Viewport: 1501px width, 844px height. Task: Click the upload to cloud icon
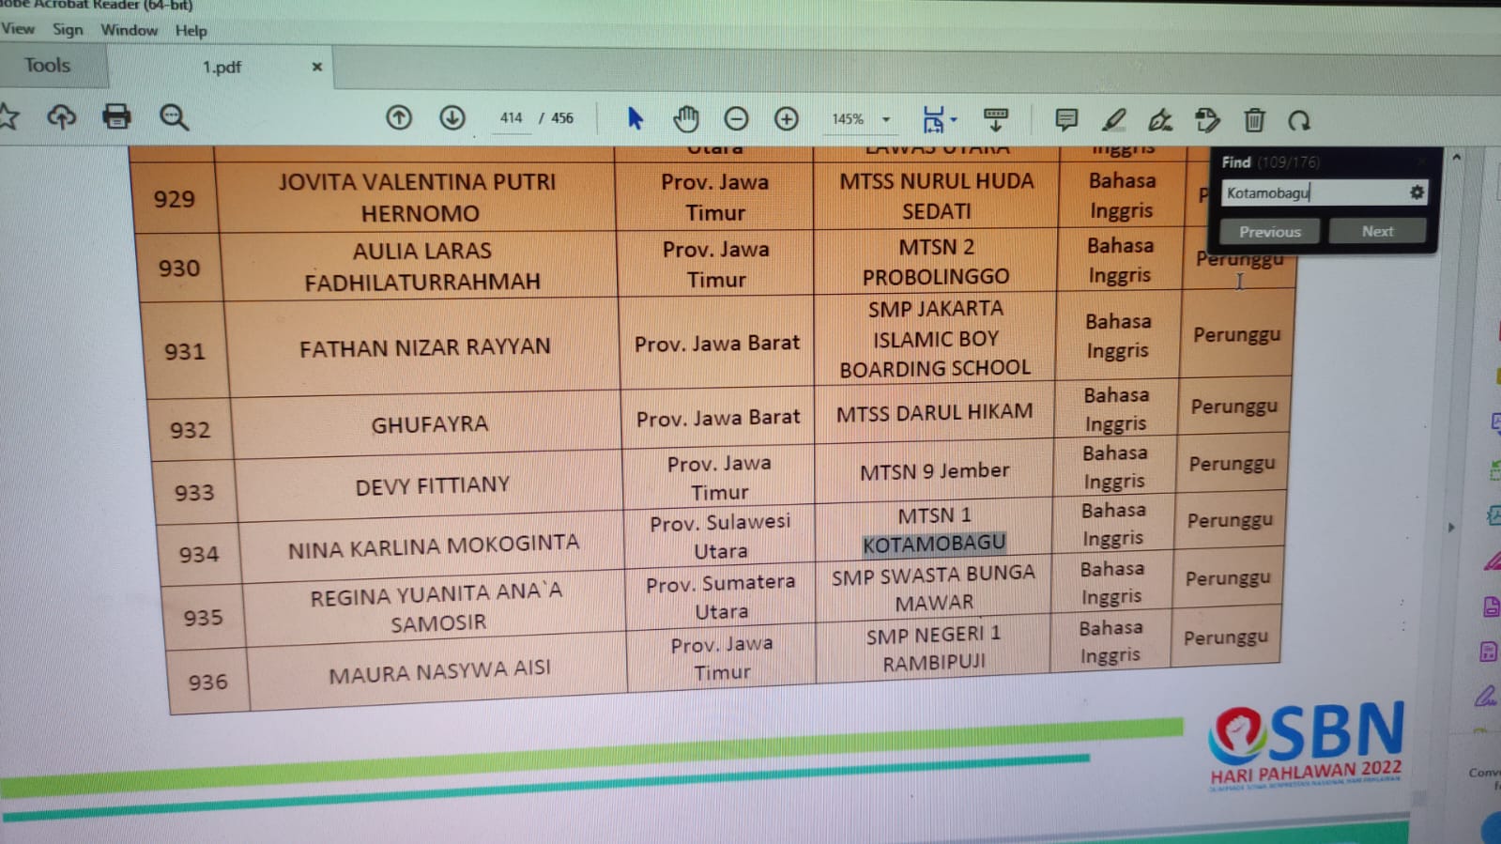(62, 116)
